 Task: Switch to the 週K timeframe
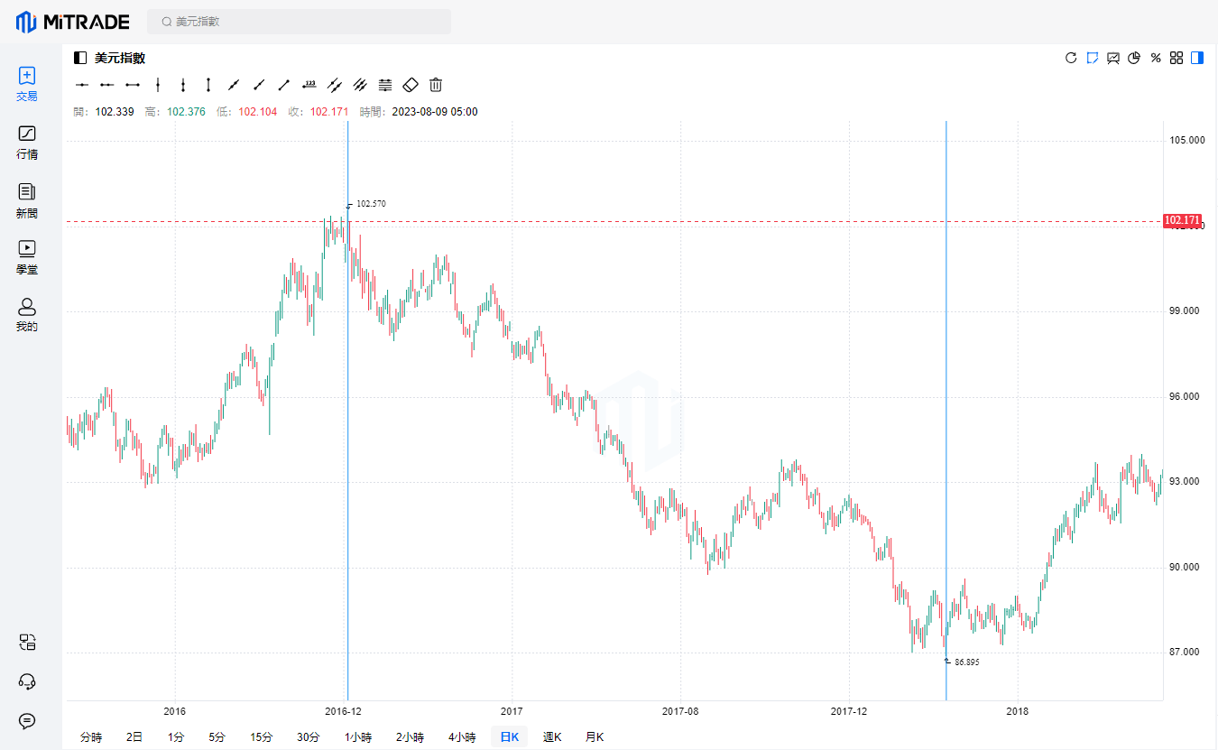tap(552, 737)
